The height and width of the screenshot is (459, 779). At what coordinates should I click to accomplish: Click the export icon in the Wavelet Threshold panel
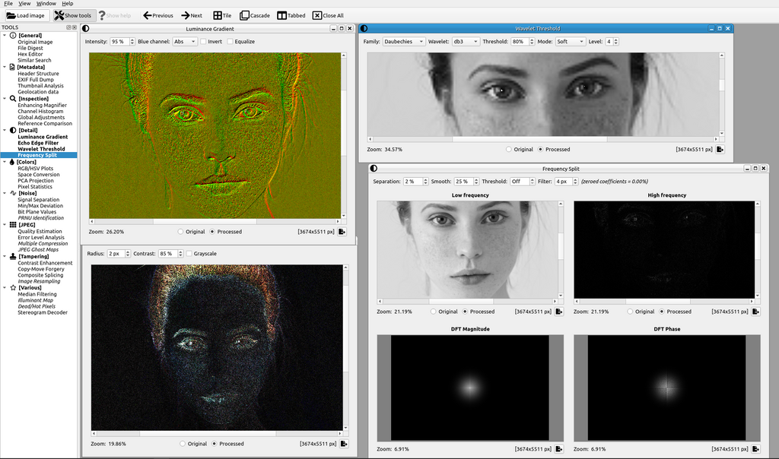coord(720,149)
